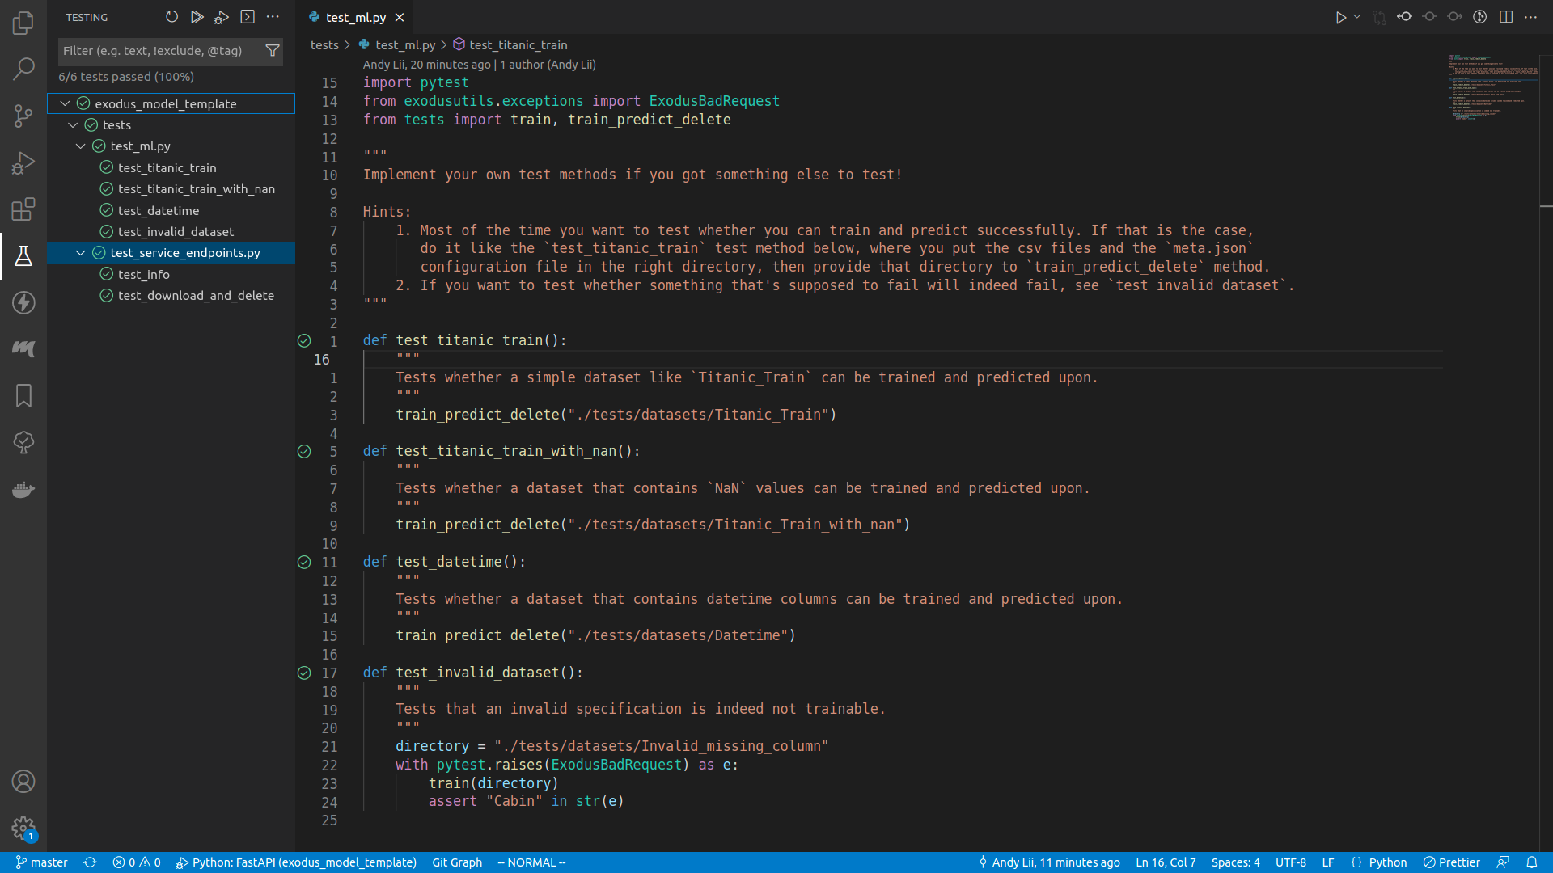Close the test_ml.py tab
The width and height of the screenshot is (1553, 873).
coord(400,17)
